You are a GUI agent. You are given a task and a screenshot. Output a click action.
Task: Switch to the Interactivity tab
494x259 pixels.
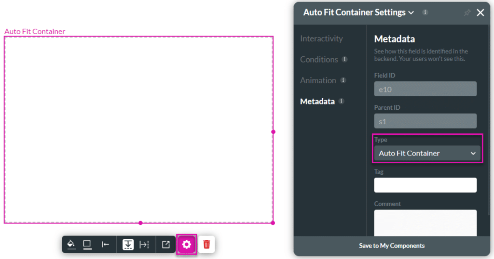click(x=321, y=39)
